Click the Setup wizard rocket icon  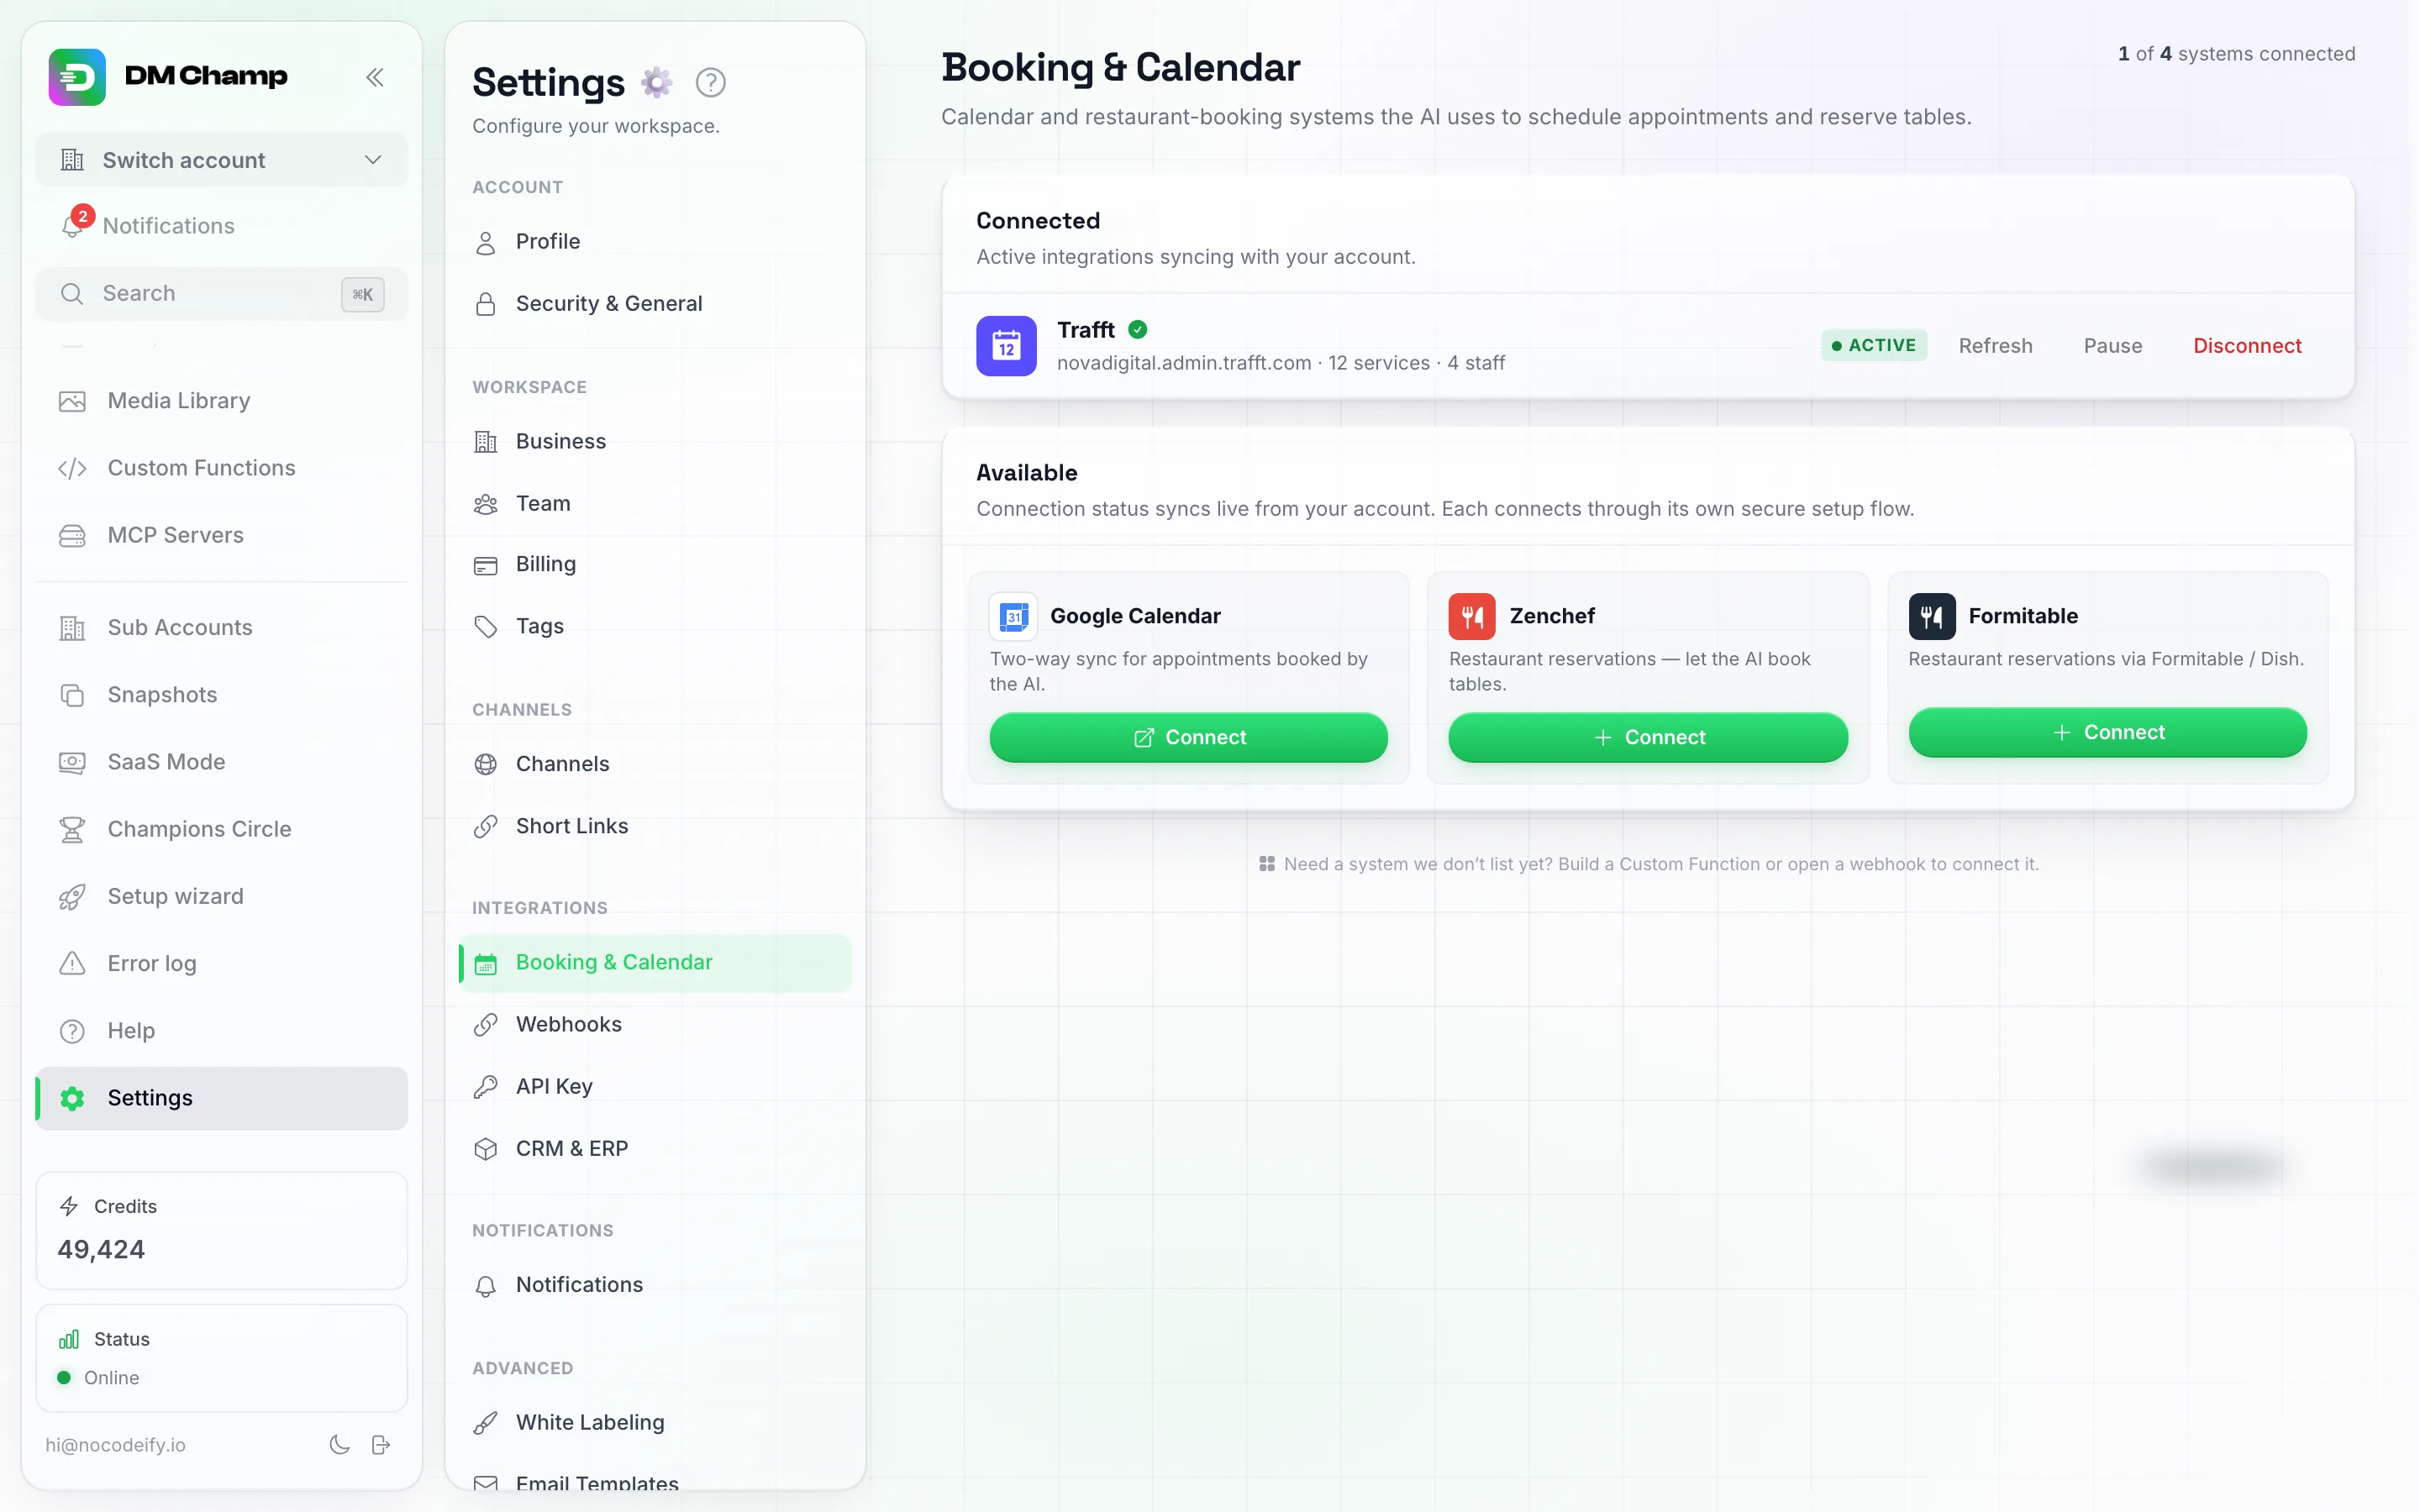pyautogui.click(x=72, y=896)
